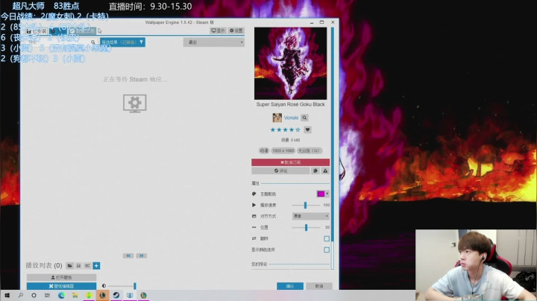
Task: Adjust the playback speed slider
Action: tap(306, 205)
